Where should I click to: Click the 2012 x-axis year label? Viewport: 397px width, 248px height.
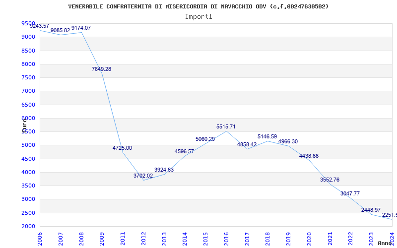click(x=143, y=239)
